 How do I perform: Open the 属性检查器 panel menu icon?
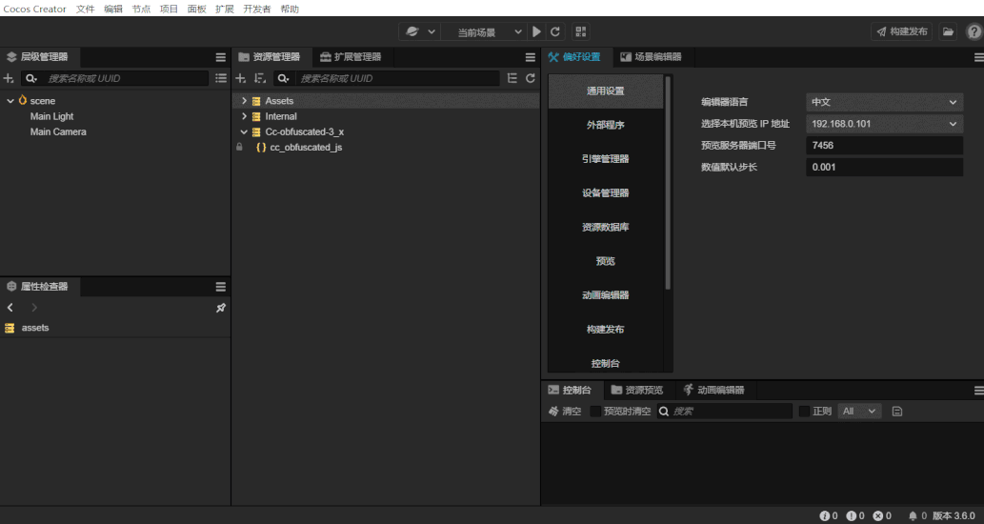220,287
